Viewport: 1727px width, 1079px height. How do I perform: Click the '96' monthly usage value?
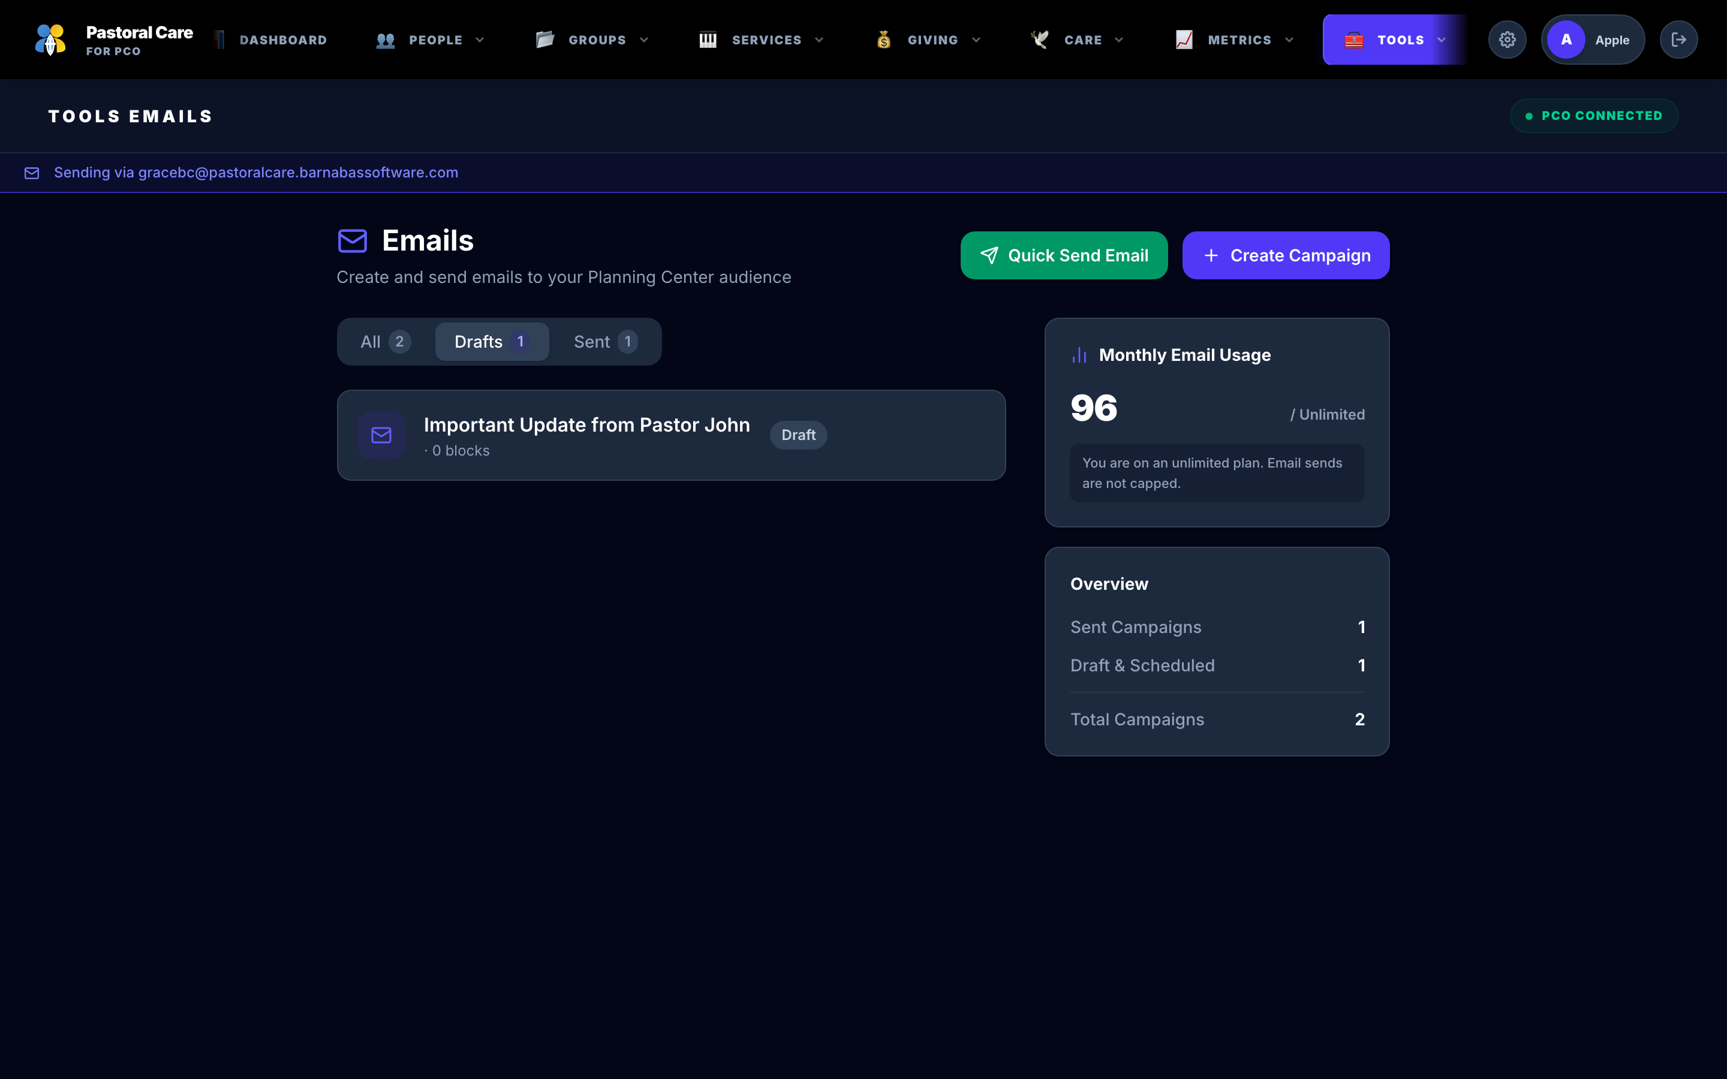pyautogui.click(x=1094, y=408)
